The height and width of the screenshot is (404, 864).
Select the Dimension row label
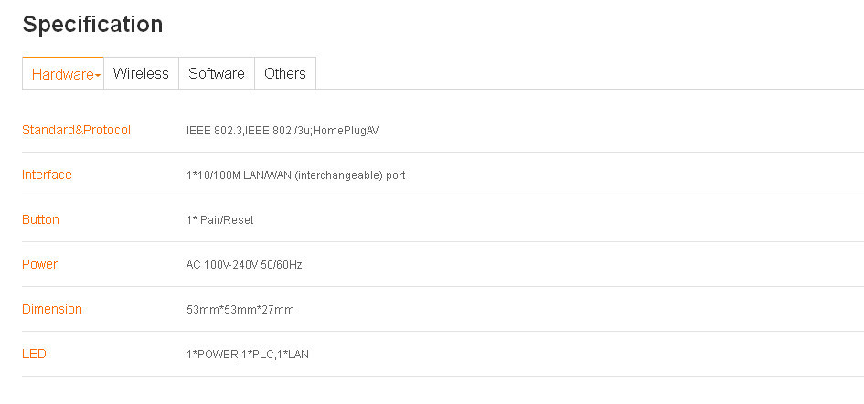[x=52, y=309]
